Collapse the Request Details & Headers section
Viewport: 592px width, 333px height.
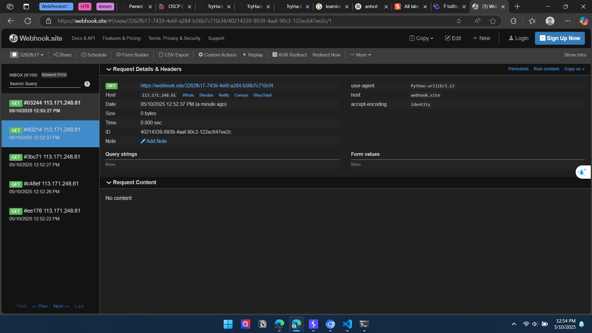[x=109, y=69]
